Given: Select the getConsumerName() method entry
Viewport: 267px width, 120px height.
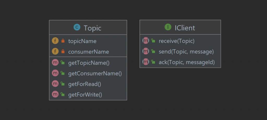Looking at the screenshot, I should pyautogui.click(x=88, y=73).
